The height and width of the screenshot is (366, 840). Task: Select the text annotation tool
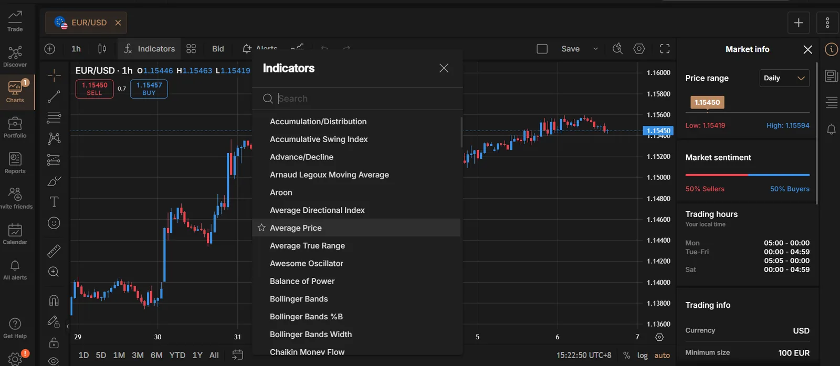pyautogui.click(x=54, y=202)
